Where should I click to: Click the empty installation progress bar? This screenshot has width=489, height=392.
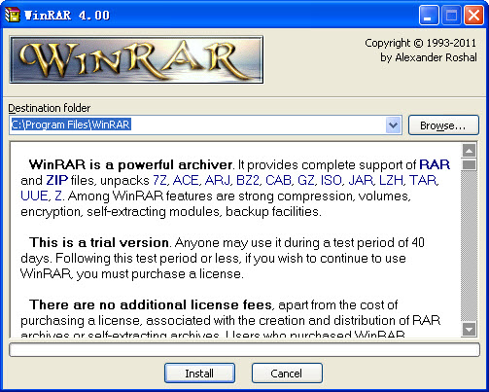244,350
